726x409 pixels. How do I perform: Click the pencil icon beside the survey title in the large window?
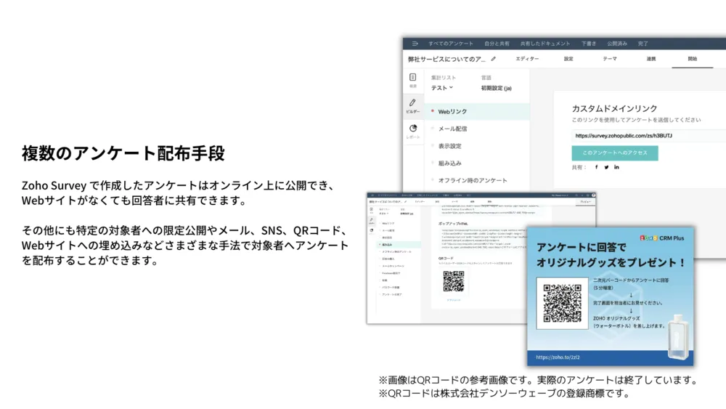494,59
